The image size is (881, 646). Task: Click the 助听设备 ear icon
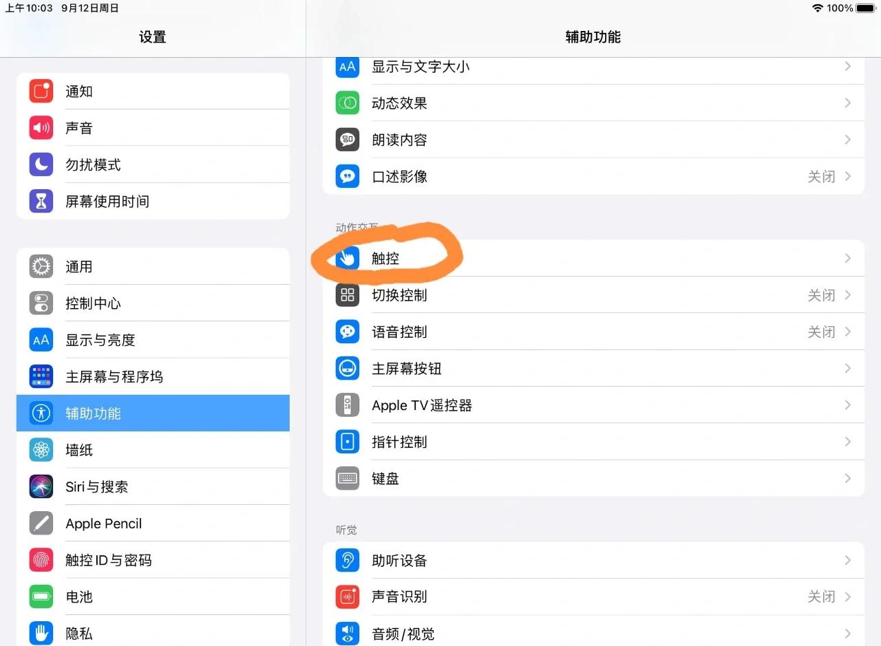click(x=347, y=560)
